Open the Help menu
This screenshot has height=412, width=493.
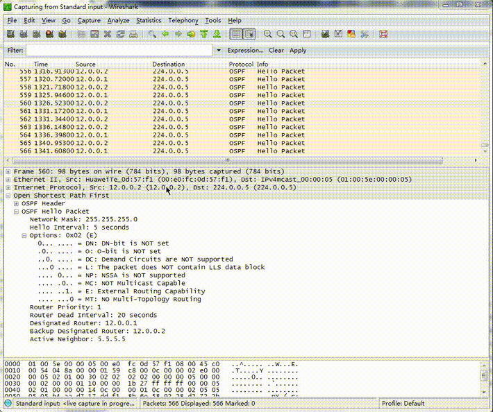click(x=235, y=20)
